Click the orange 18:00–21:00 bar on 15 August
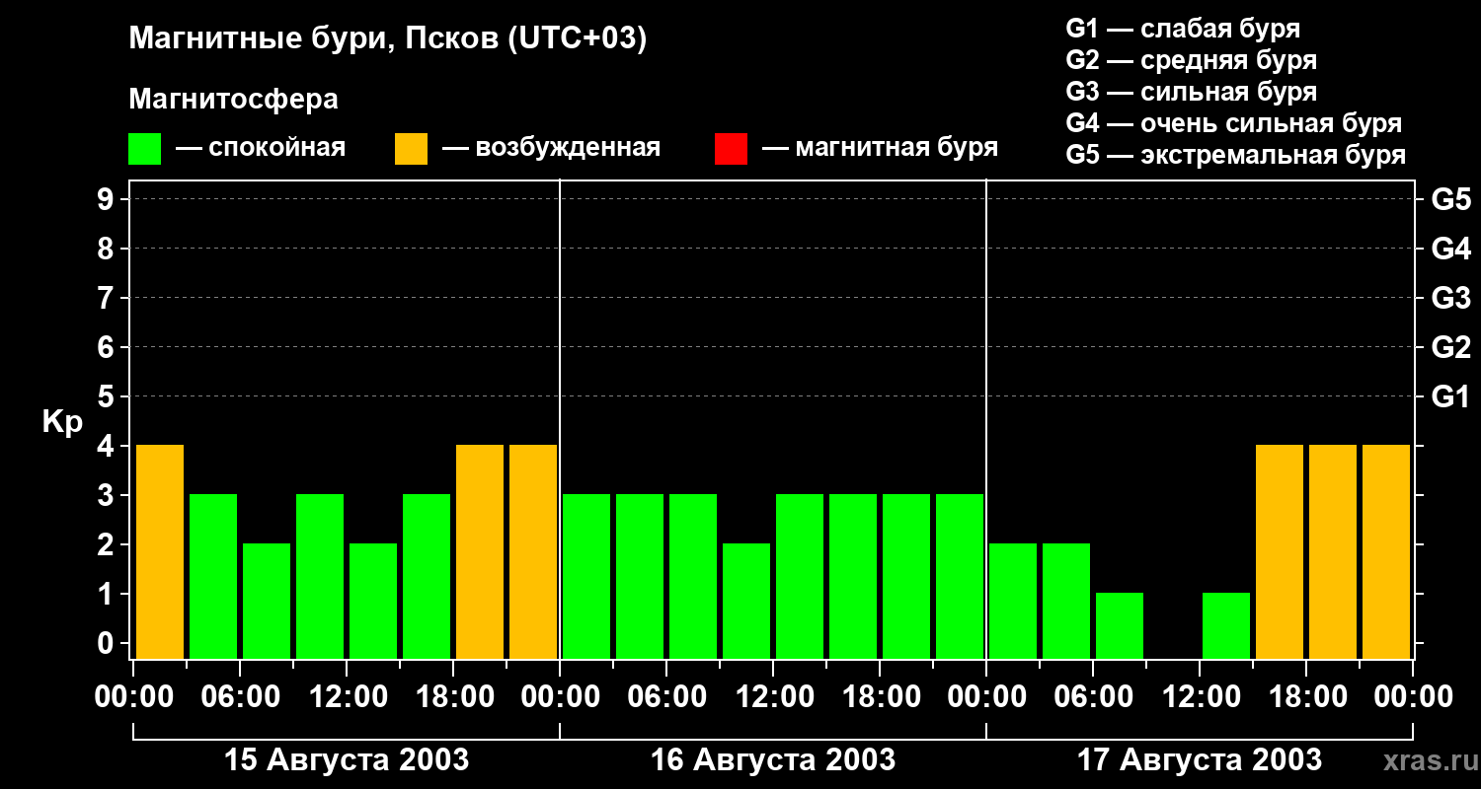Image resolution: width=1481 pixels, height=789 pixels. 480,551
